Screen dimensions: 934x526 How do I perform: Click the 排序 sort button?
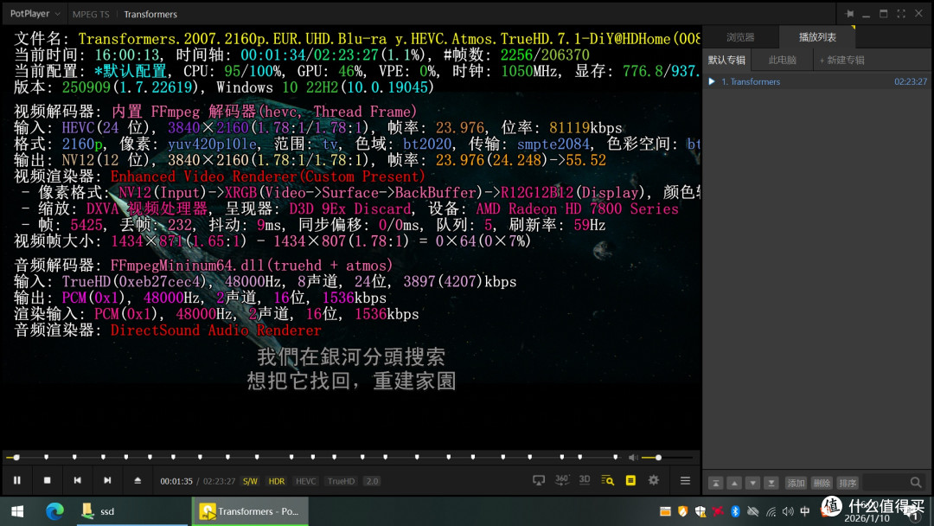(848, 483)
